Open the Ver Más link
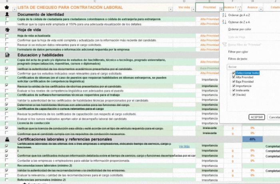 click(x=184, y=146)
